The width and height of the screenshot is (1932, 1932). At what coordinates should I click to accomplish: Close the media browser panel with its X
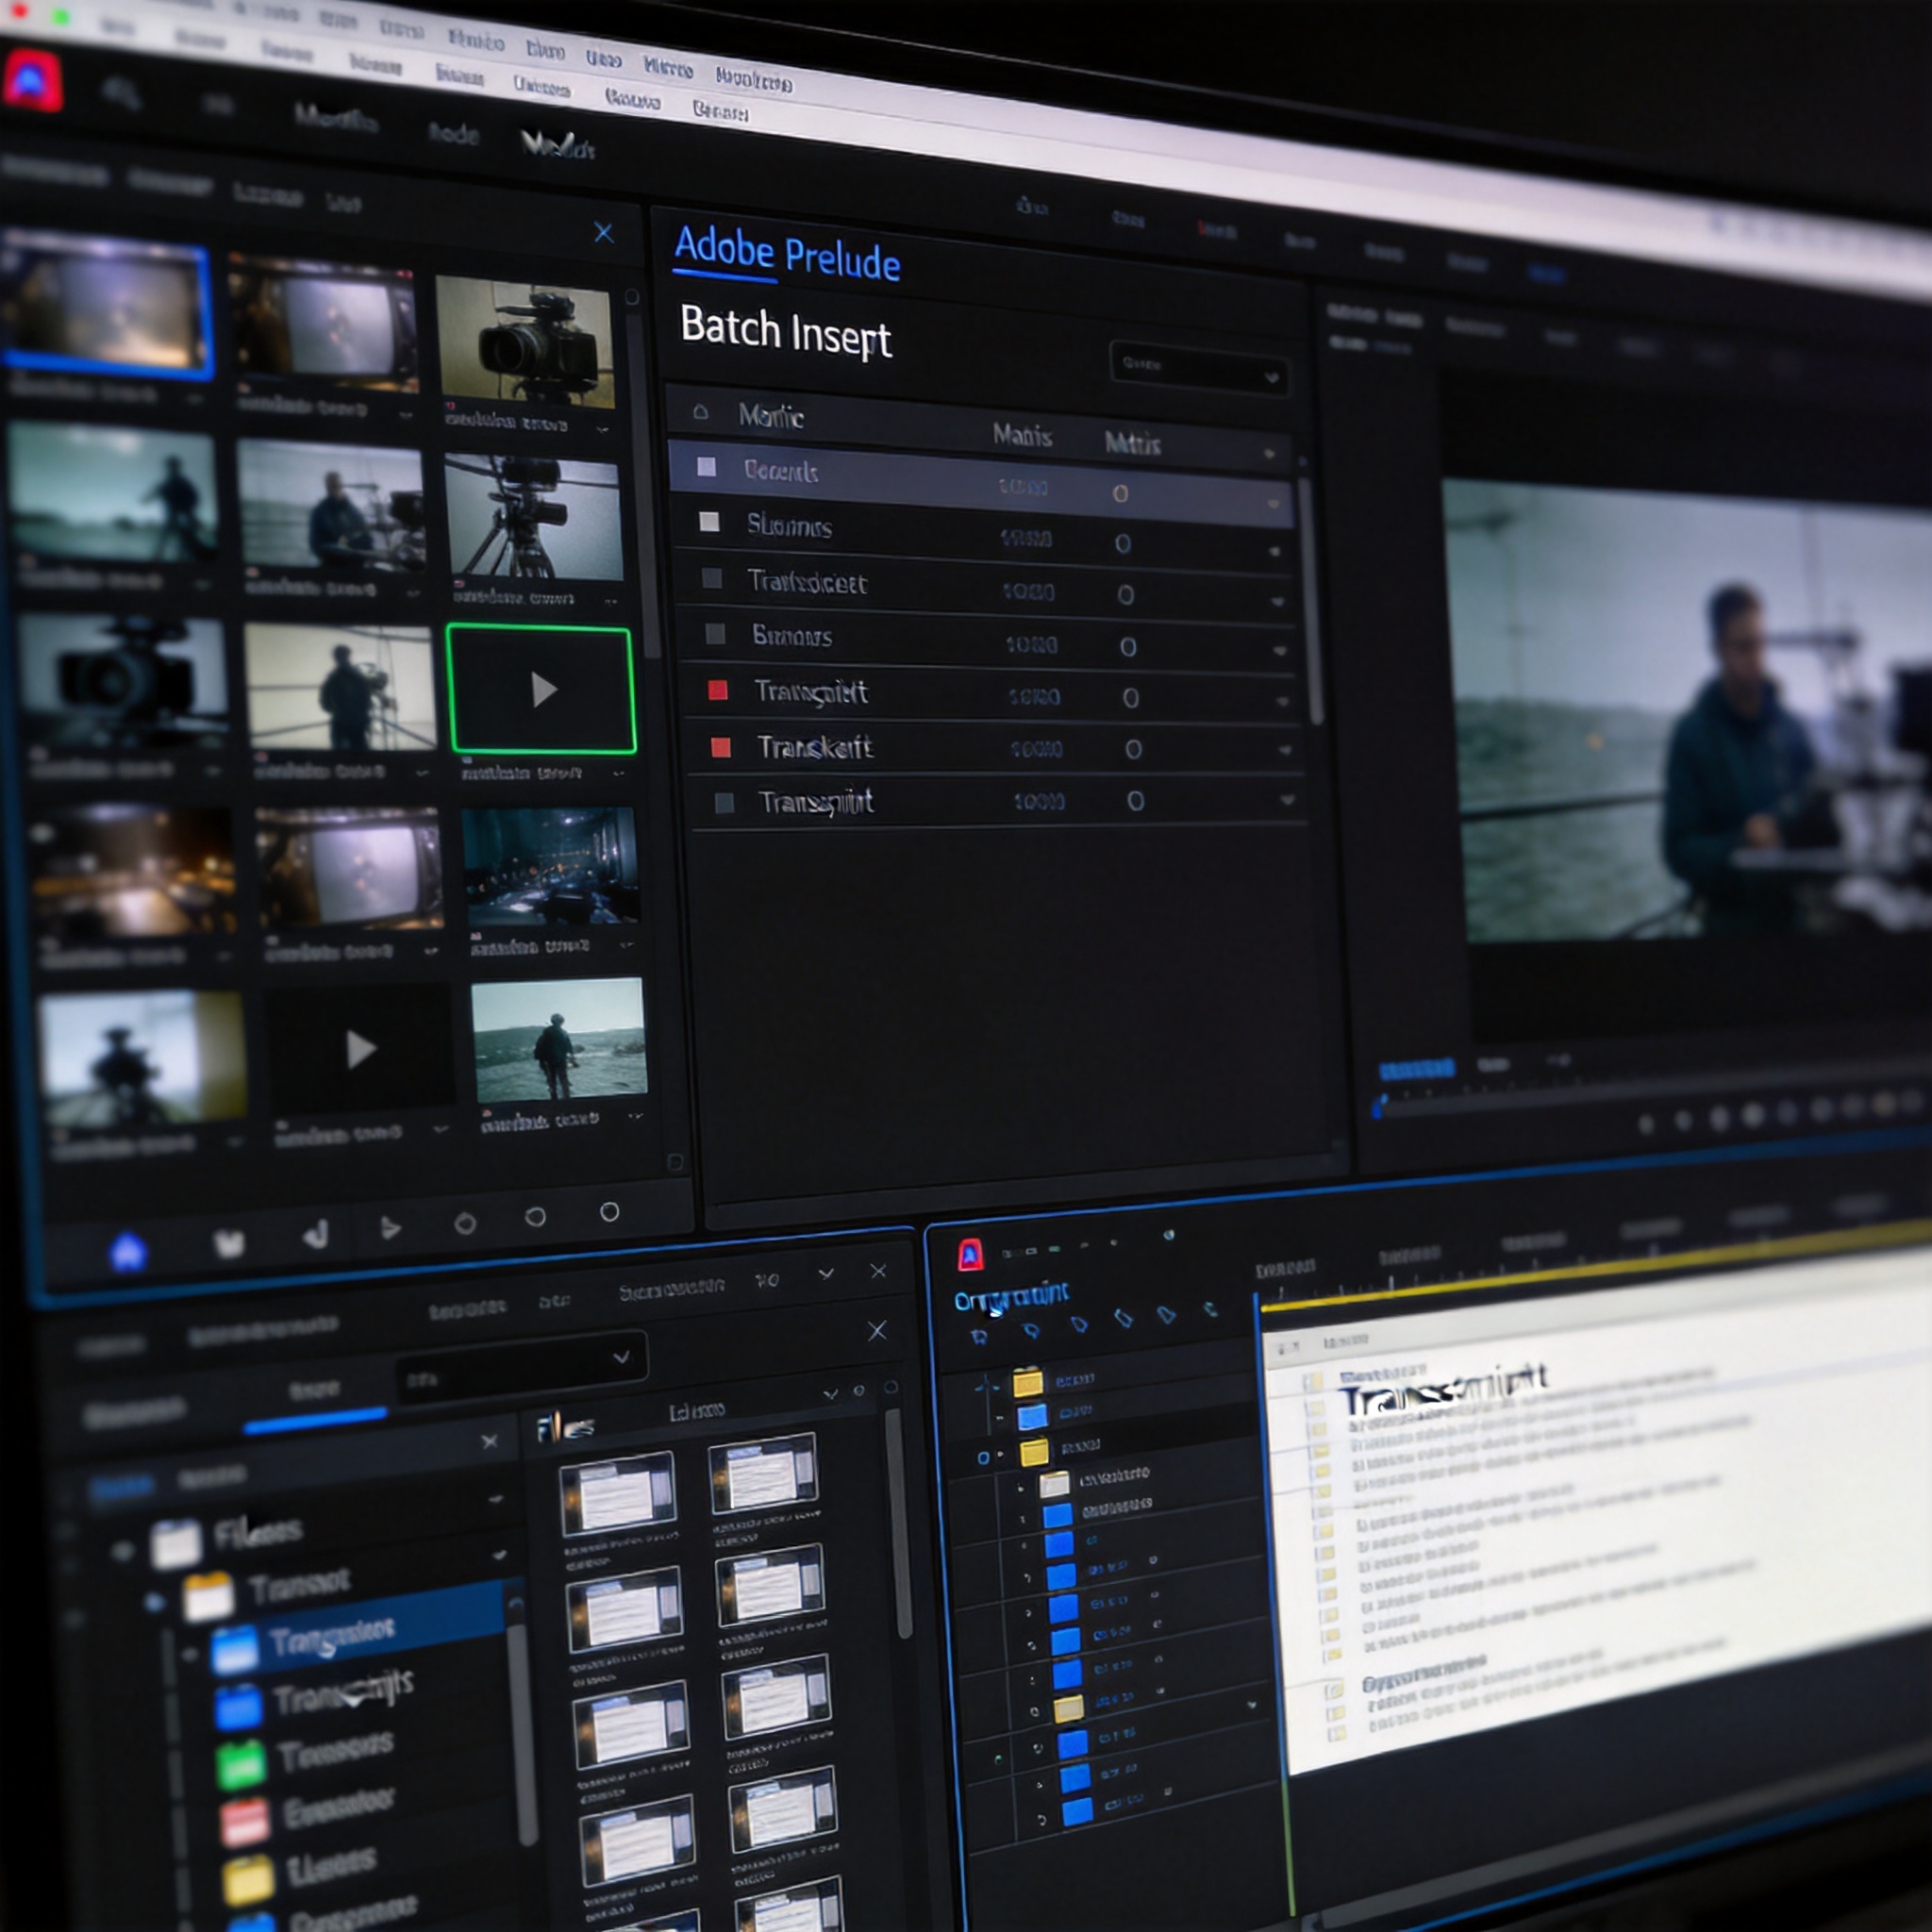click(603, 233)
